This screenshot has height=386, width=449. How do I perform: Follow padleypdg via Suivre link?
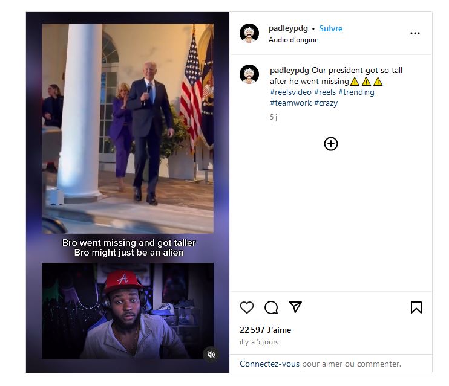[330, 28]
